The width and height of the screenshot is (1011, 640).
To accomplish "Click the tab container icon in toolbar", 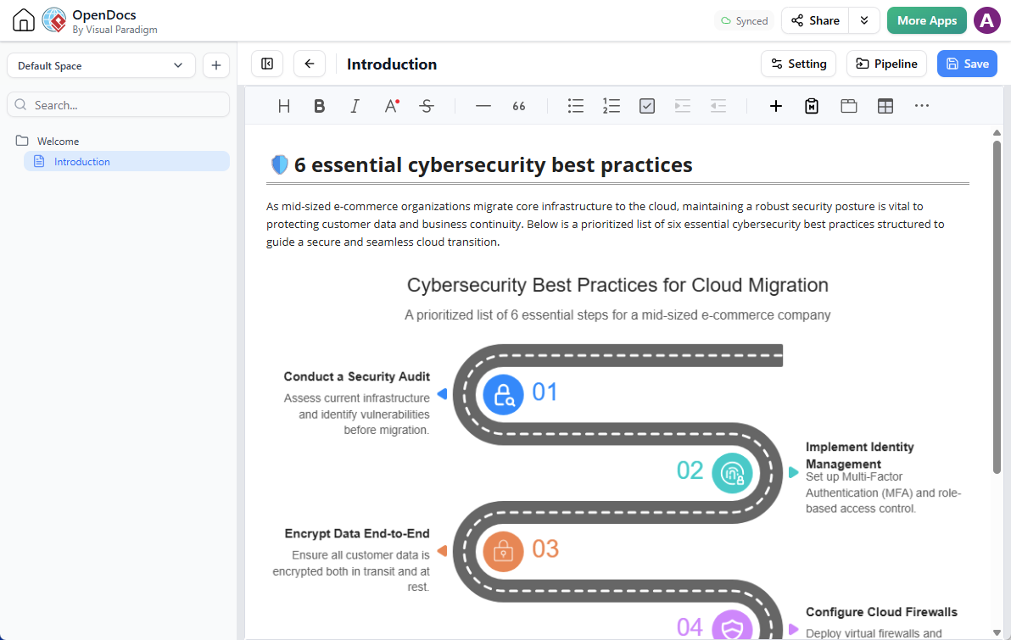I will (848, 106).
